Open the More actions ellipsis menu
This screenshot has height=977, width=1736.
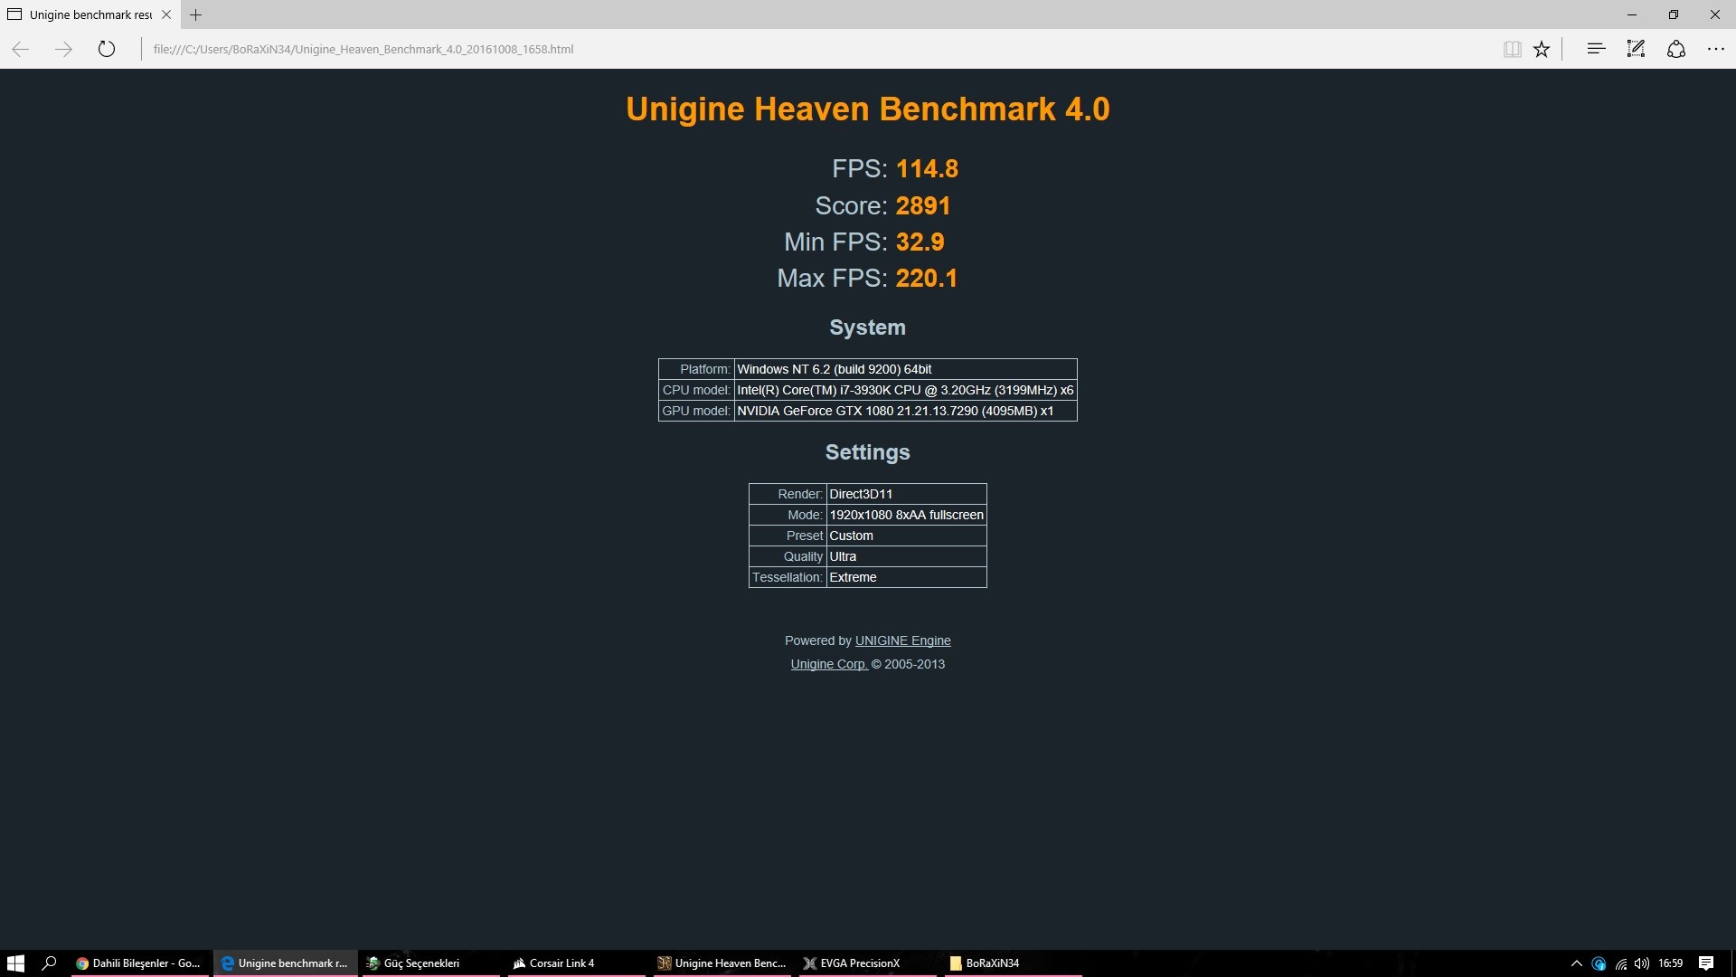click(1716, 49)
